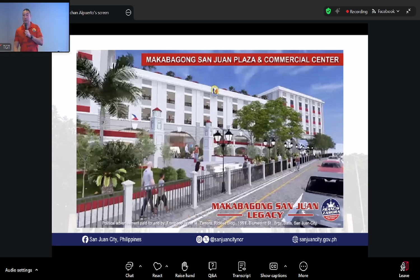Toggle Raise hand
This screenshot has height=280, width=420.
coord(185,269)
